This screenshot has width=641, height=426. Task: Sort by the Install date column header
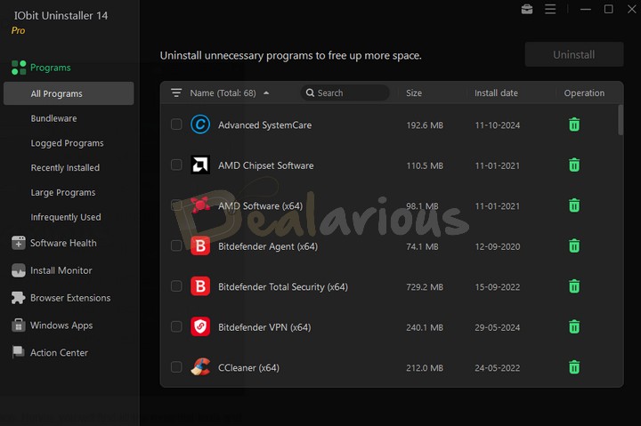pos(496,93)
